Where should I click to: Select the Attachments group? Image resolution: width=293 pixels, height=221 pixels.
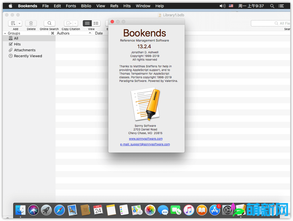[29, 50]
